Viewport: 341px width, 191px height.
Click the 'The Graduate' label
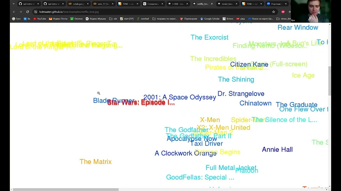coord(297,105)
